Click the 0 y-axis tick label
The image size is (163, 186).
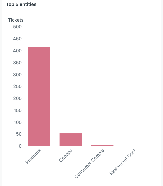(20, 146)
